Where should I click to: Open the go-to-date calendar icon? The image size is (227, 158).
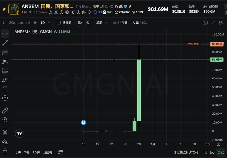point(61,152)
